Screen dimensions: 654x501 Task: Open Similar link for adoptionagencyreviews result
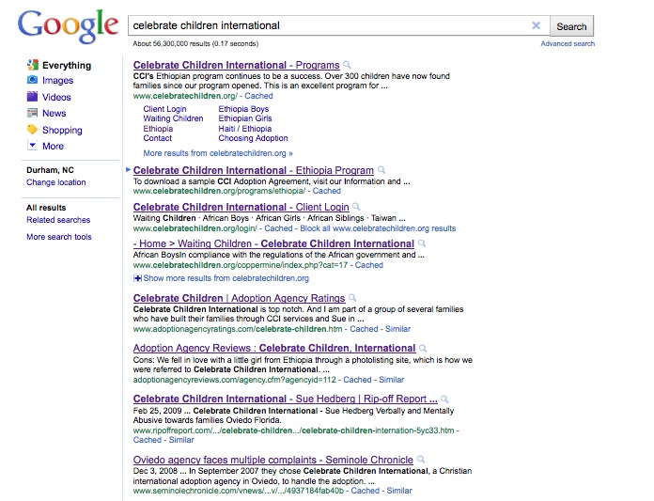pos(391,380)
